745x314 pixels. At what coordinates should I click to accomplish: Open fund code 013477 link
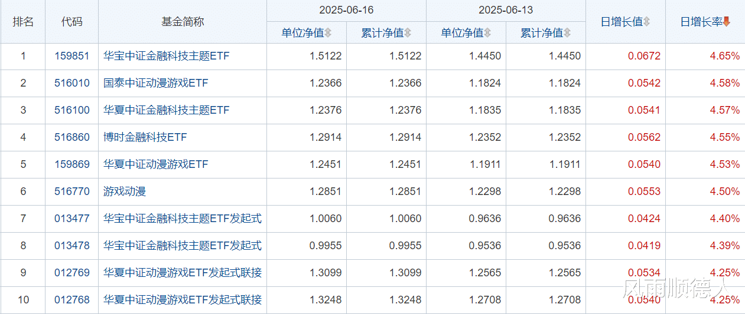(x=72, y=219)
